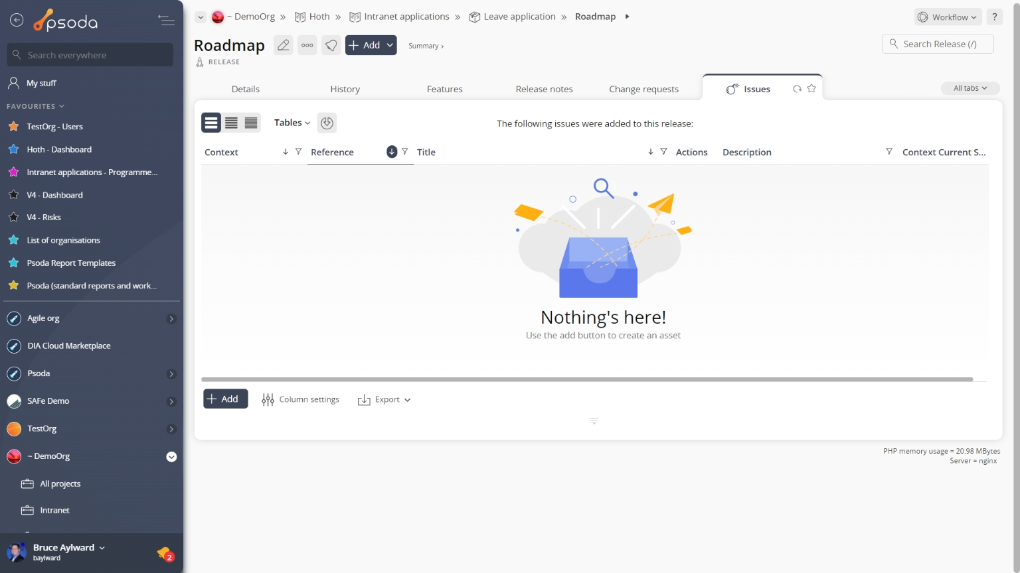Expand arrow after Roadmap breadcrumb
Screen dimensions: 1020x573
(x=627, y=17)
